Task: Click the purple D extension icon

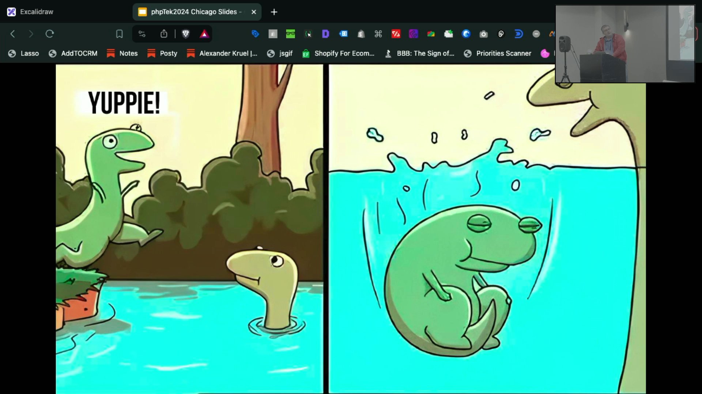Action: click(x=325, y=34)
